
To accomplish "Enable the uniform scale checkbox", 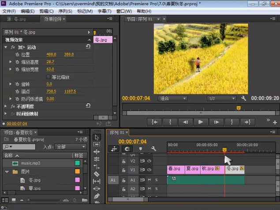I will click(49, 77).
